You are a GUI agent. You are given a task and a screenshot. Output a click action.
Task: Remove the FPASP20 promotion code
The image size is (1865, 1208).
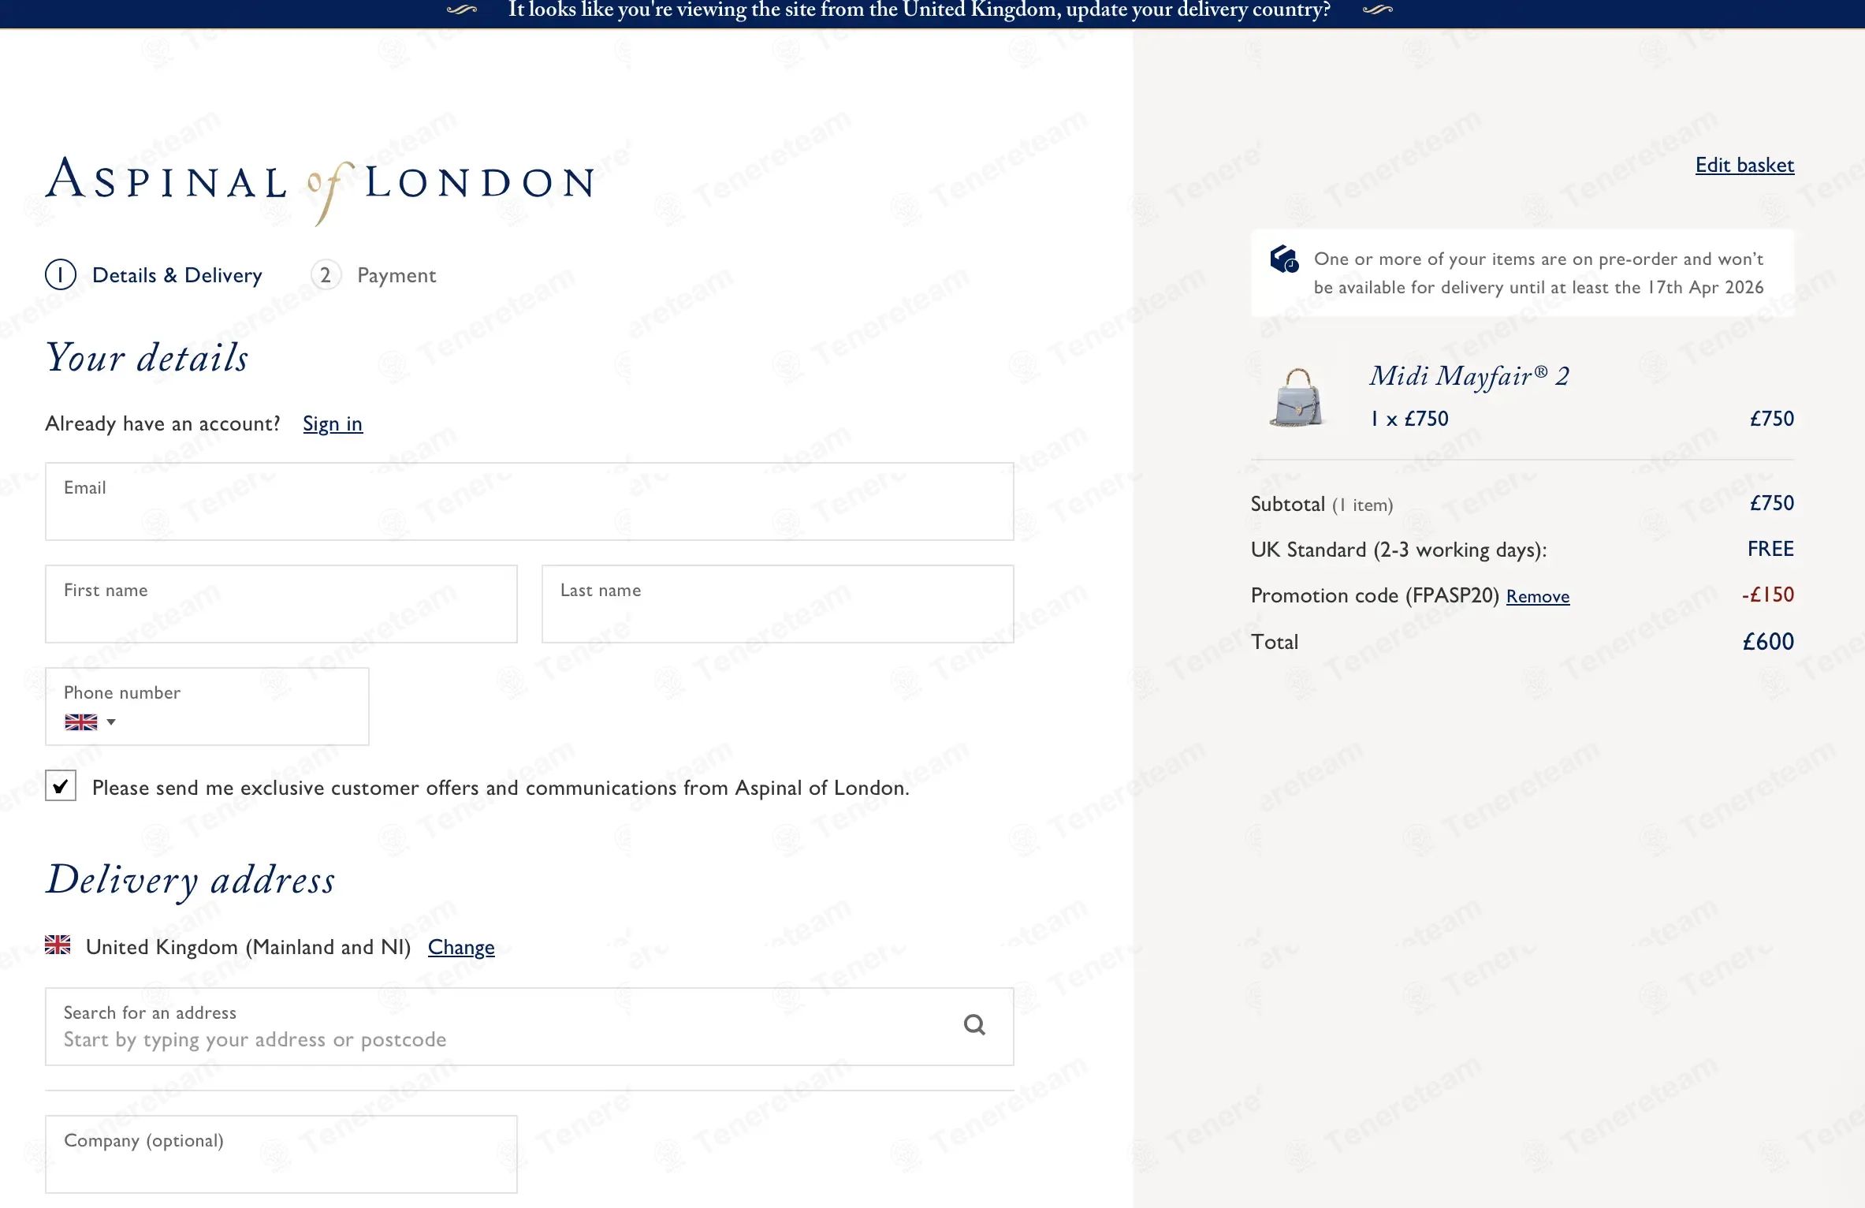coord(1537,596)
